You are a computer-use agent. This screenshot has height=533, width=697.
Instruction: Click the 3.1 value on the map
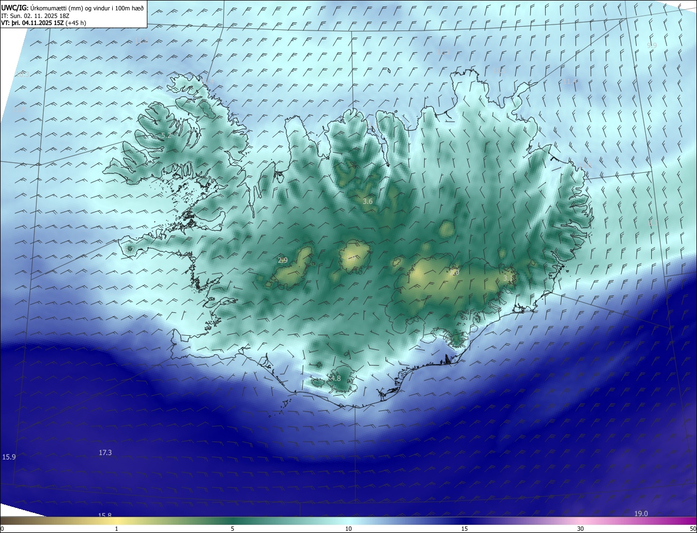[508, 278]
